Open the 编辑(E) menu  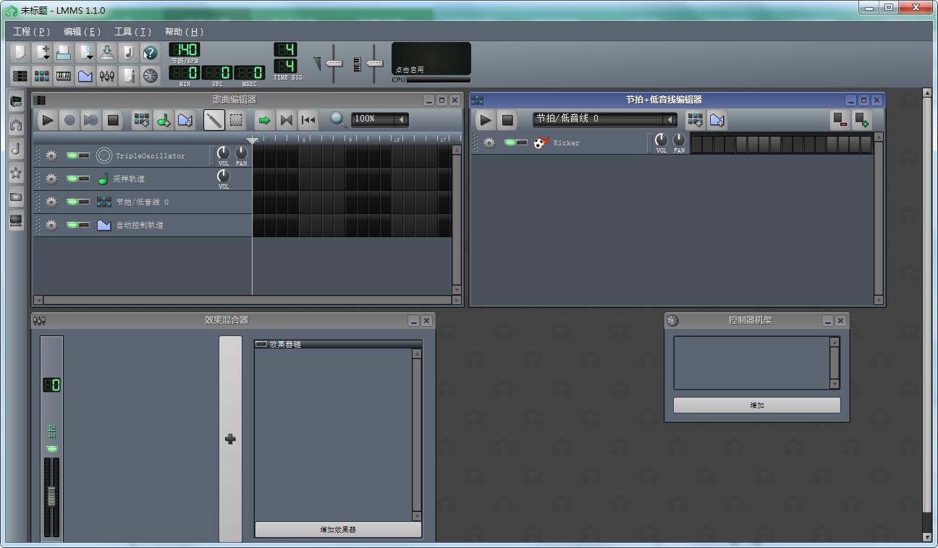click(82, 32)
